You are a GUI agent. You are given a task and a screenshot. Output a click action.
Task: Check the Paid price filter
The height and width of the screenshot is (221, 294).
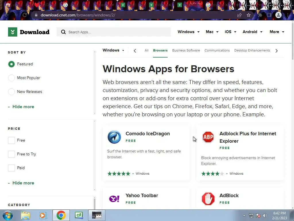[11, 168]
